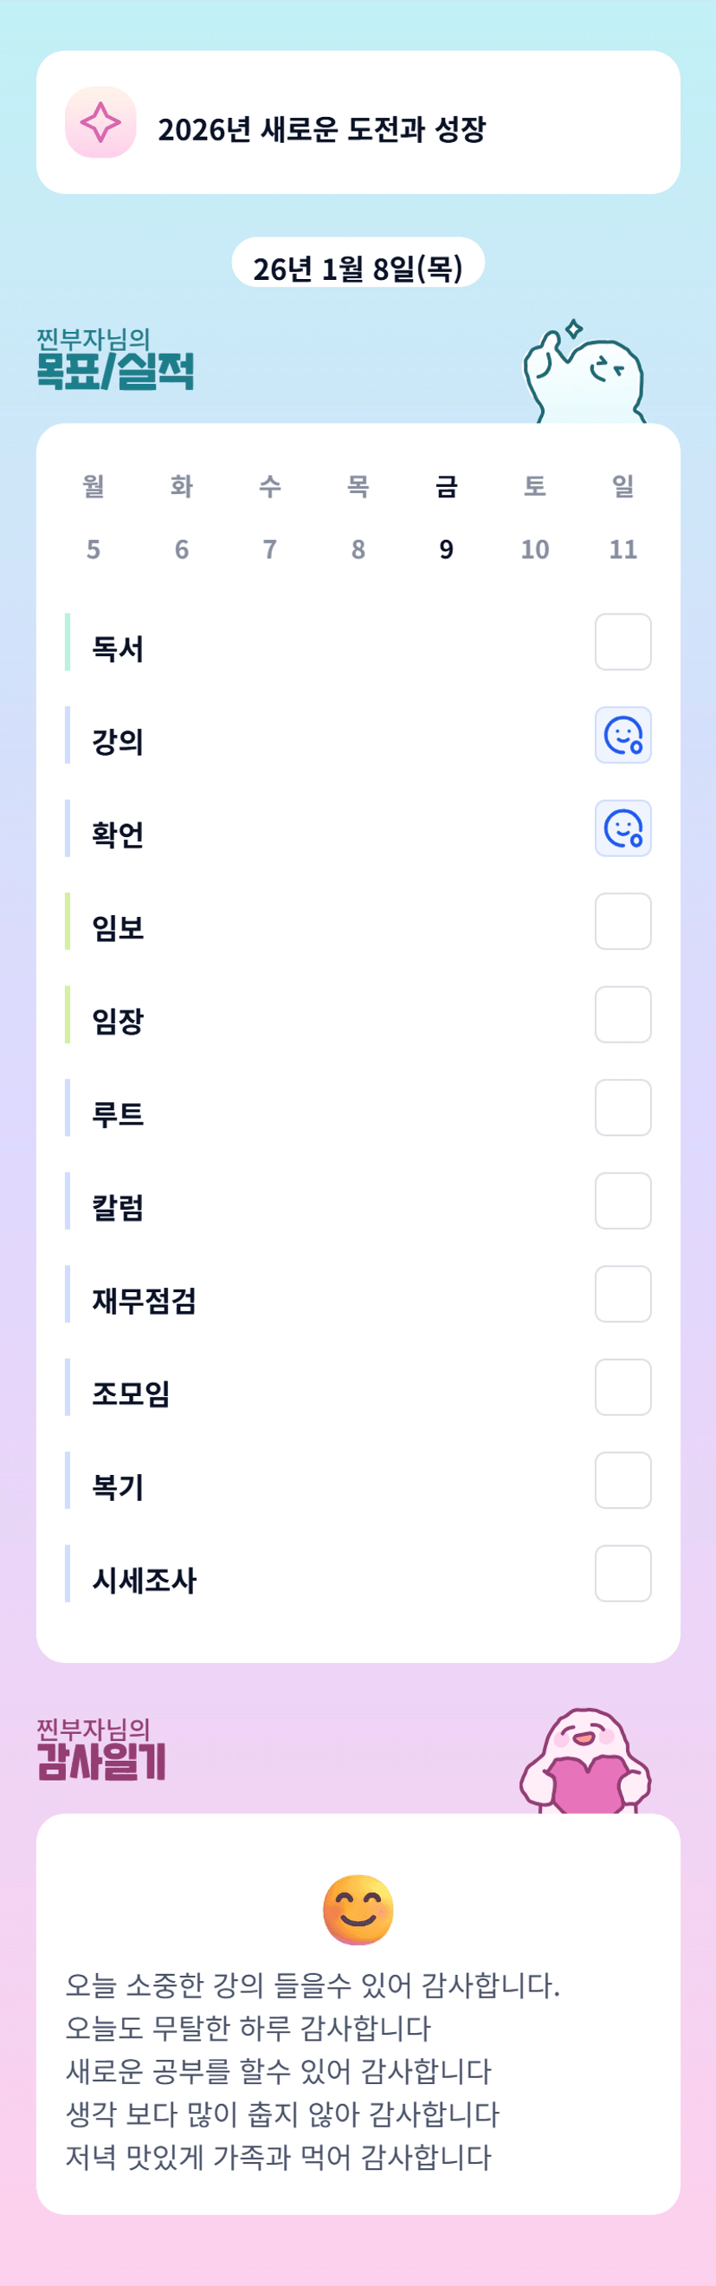Click the 조모임 goal label
716x2286 pixels.
coord(131,1393)
